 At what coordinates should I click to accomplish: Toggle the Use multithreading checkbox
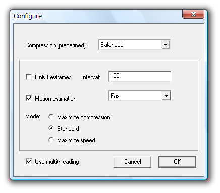(x=29, y=161)
